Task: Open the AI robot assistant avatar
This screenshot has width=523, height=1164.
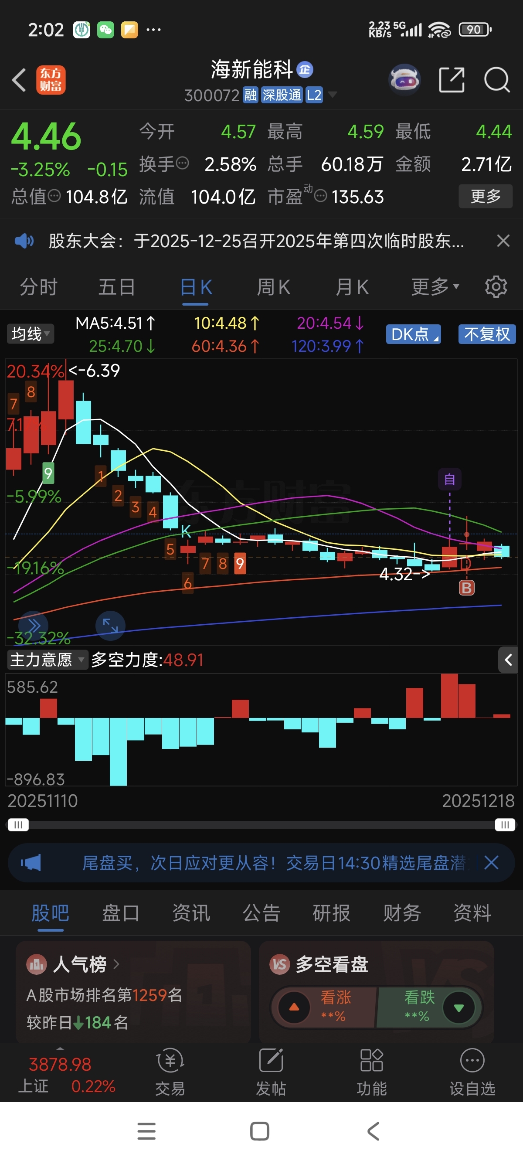Action: point(404,80)
